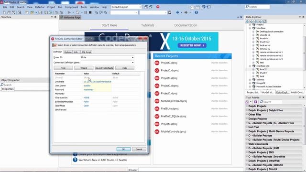
Task: Click the Wizard button
Action: click(84, 68)
